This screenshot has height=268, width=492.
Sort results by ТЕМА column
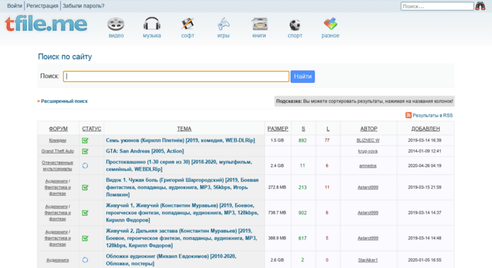pyautogui.click(x=184, y=129)
